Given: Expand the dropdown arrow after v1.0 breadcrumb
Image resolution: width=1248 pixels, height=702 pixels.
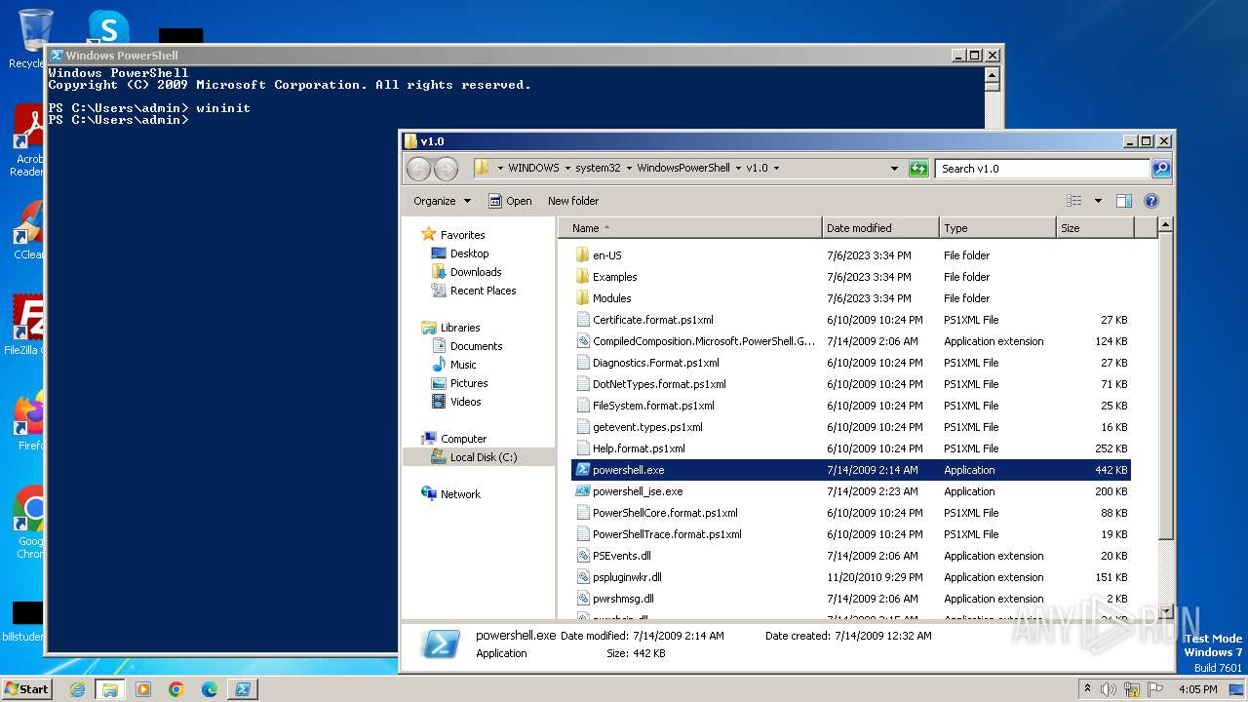Looking at the screenshot, I should 776,168.
